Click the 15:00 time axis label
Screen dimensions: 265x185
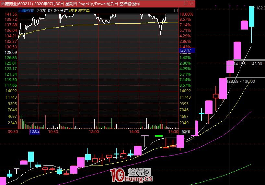pos(173,132)
